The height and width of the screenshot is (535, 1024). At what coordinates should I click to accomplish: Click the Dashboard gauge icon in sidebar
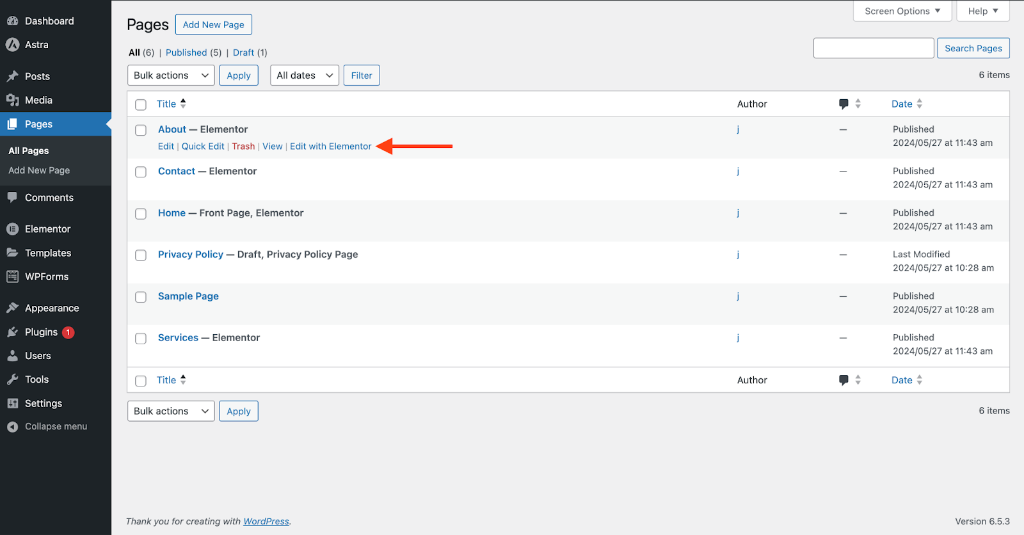point(12,21)
